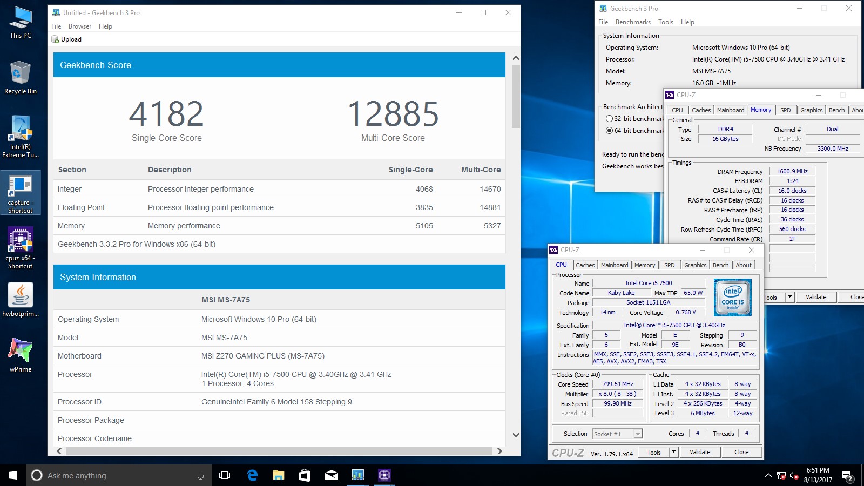The height and width of the screenshot is (486, 864).
Task: Click the Memory performance row
Action: click(x=279, y=226)
